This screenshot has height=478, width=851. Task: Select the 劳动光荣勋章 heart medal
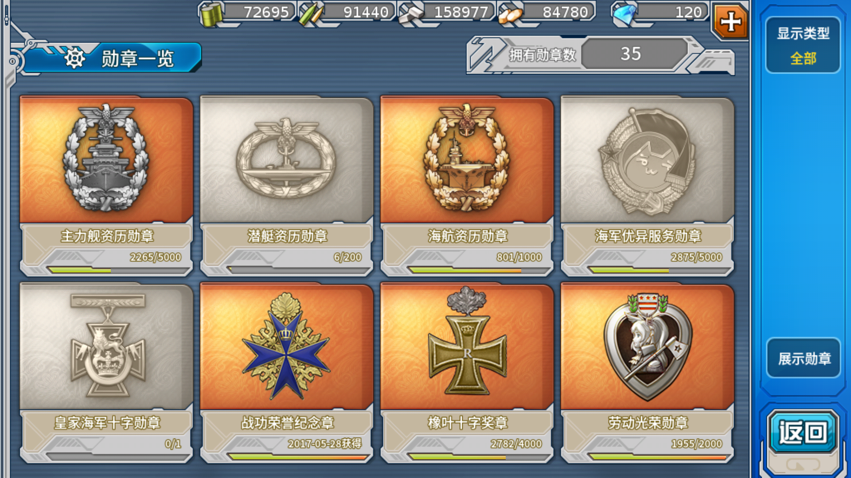[647, 373]
